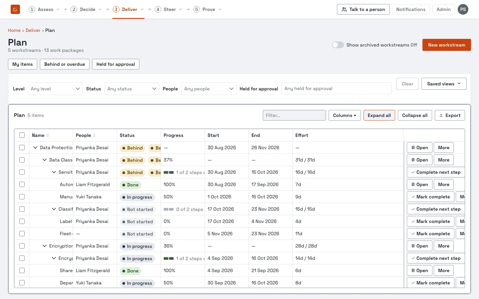Image resolution: width=479 pixels, height=299 pixels.
Task: Collapse the Encryption tree row
Action: pyautogui.click(x=45, y=246)
